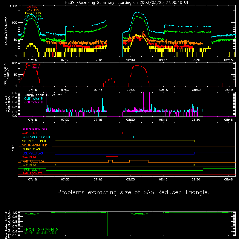Click the counts/s/detector axis label
This screenshot has width=239, height=239.
point(6,31)
